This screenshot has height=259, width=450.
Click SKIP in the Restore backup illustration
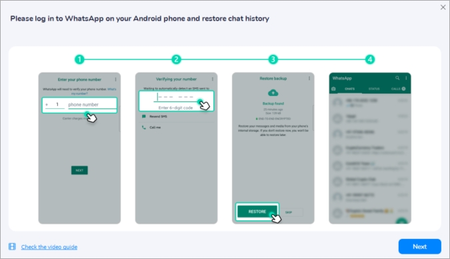(x=289, y=212)
